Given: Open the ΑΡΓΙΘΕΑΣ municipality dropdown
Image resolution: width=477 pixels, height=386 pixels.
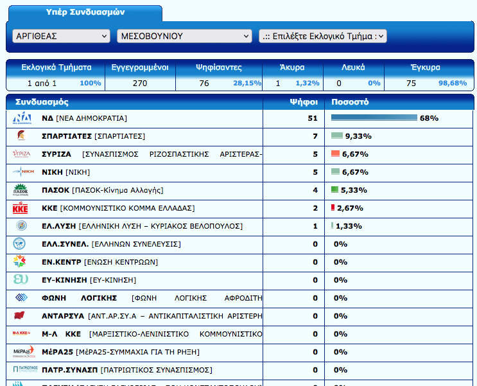Looking at the screenshot, I should (x=61, y=37).
